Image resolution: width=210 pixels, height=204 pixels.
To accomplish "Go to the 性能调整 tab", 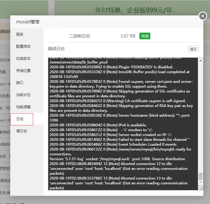I will tap(23, 107).
